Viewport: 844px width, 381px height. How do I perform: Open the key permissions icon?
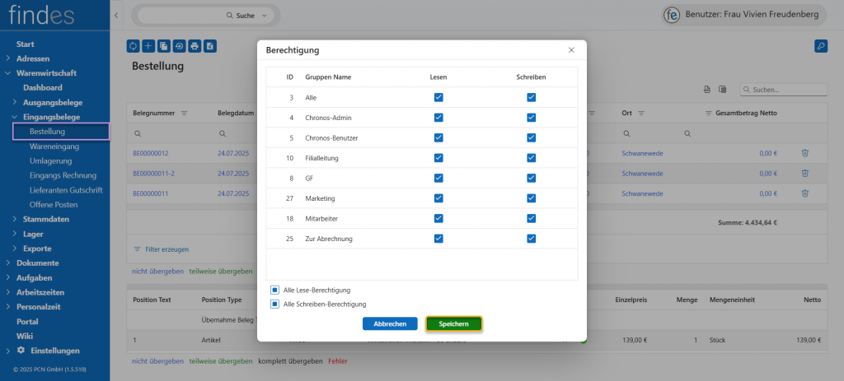click(820, 46)
